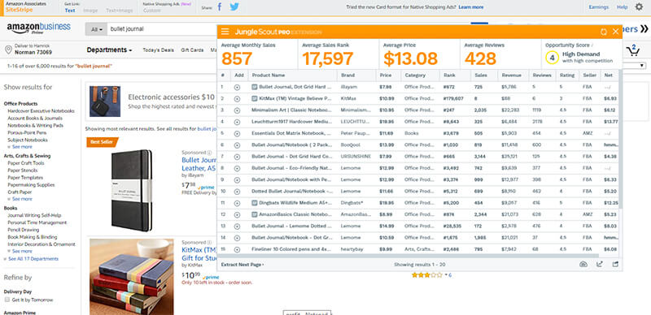Click the Electronic accessories ad thumbnail
This screenshot has height=315, width=651.
click(105, 101)
